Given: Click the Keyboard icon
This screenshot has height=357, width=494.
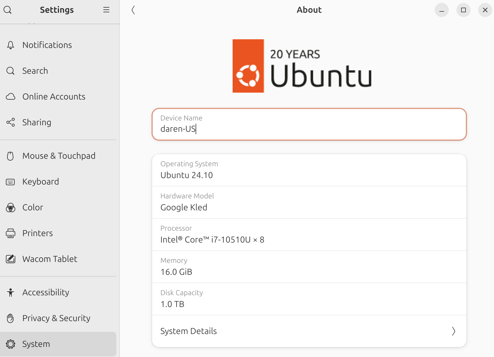Looking at the screenshot, I should 11,182.
